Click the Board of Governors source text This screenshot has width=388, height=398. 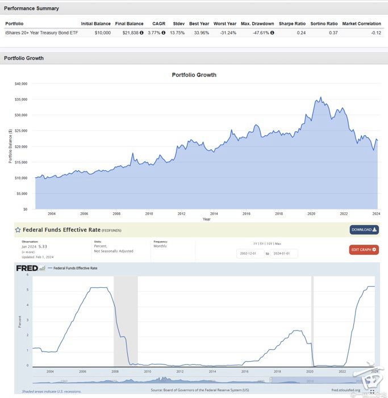coord(200,390)
